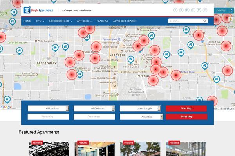Open cluster of 2 by Gold Coast Hotel
Screen dimensions: 235x156
click(79, 55)
